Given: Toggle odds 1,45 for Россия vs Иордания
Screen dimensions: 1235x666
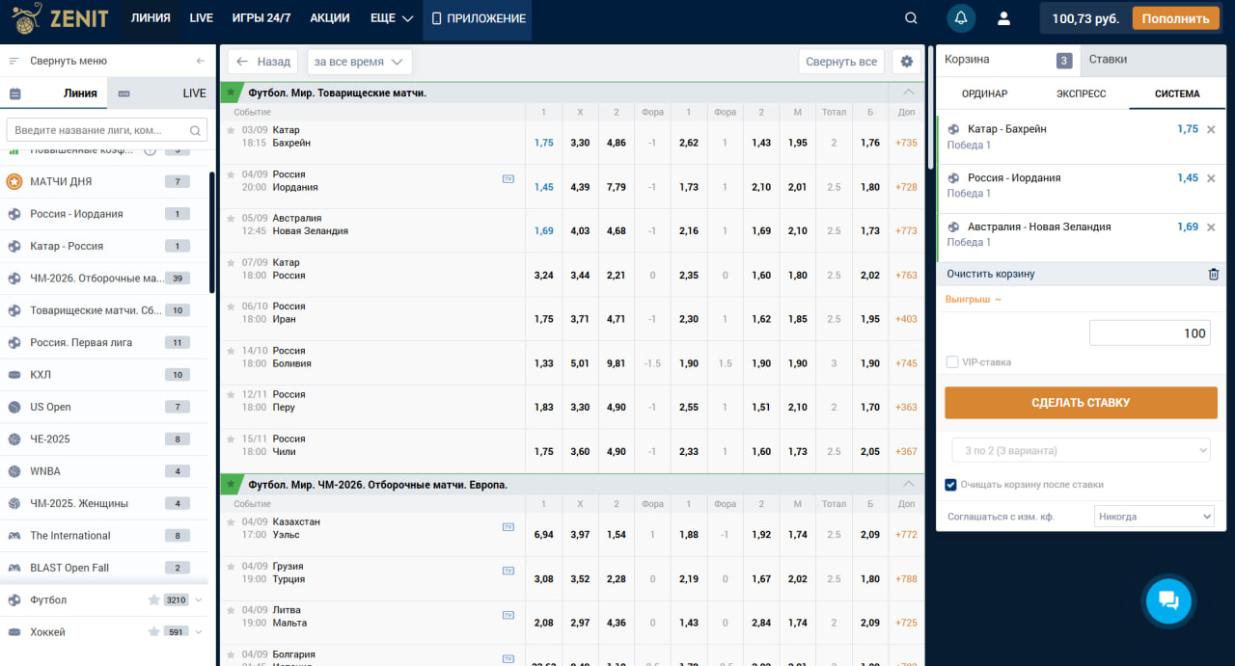Looking at the screenshot, I should click(543, 187).
